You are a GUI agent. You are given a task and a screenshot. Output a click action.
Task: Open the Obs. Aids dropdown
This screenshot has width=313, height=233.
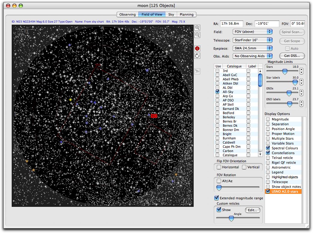click(252, 56)
